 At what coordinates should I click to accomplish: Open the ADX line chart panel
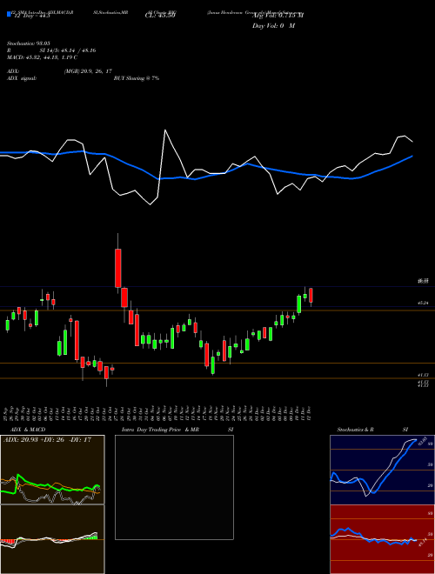52,470
